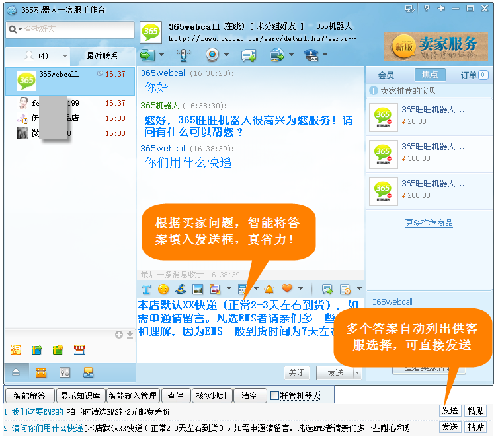Paste answer 2 with its 粘贴 button
The image size is (496, 439).
475,427
